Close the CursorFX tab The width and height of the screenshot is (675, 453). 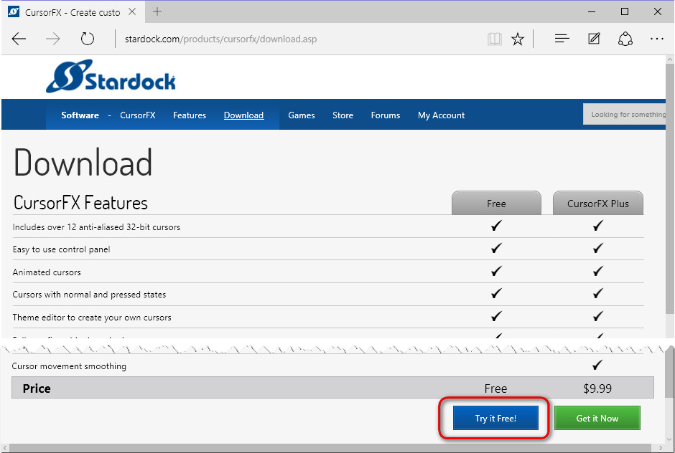coord(134,12)
